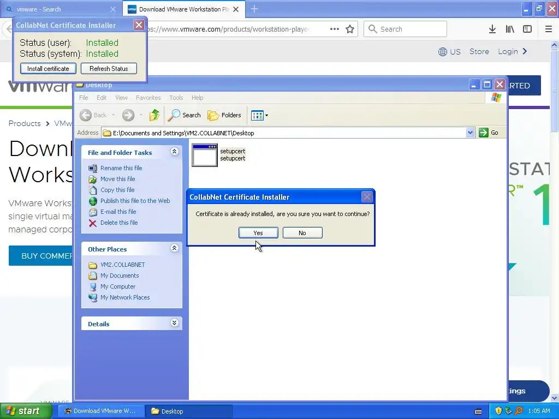This screenshot has width=559, height=419.
Task: Close the Download VMware Workstation tab
Action: tap(236, 9)
